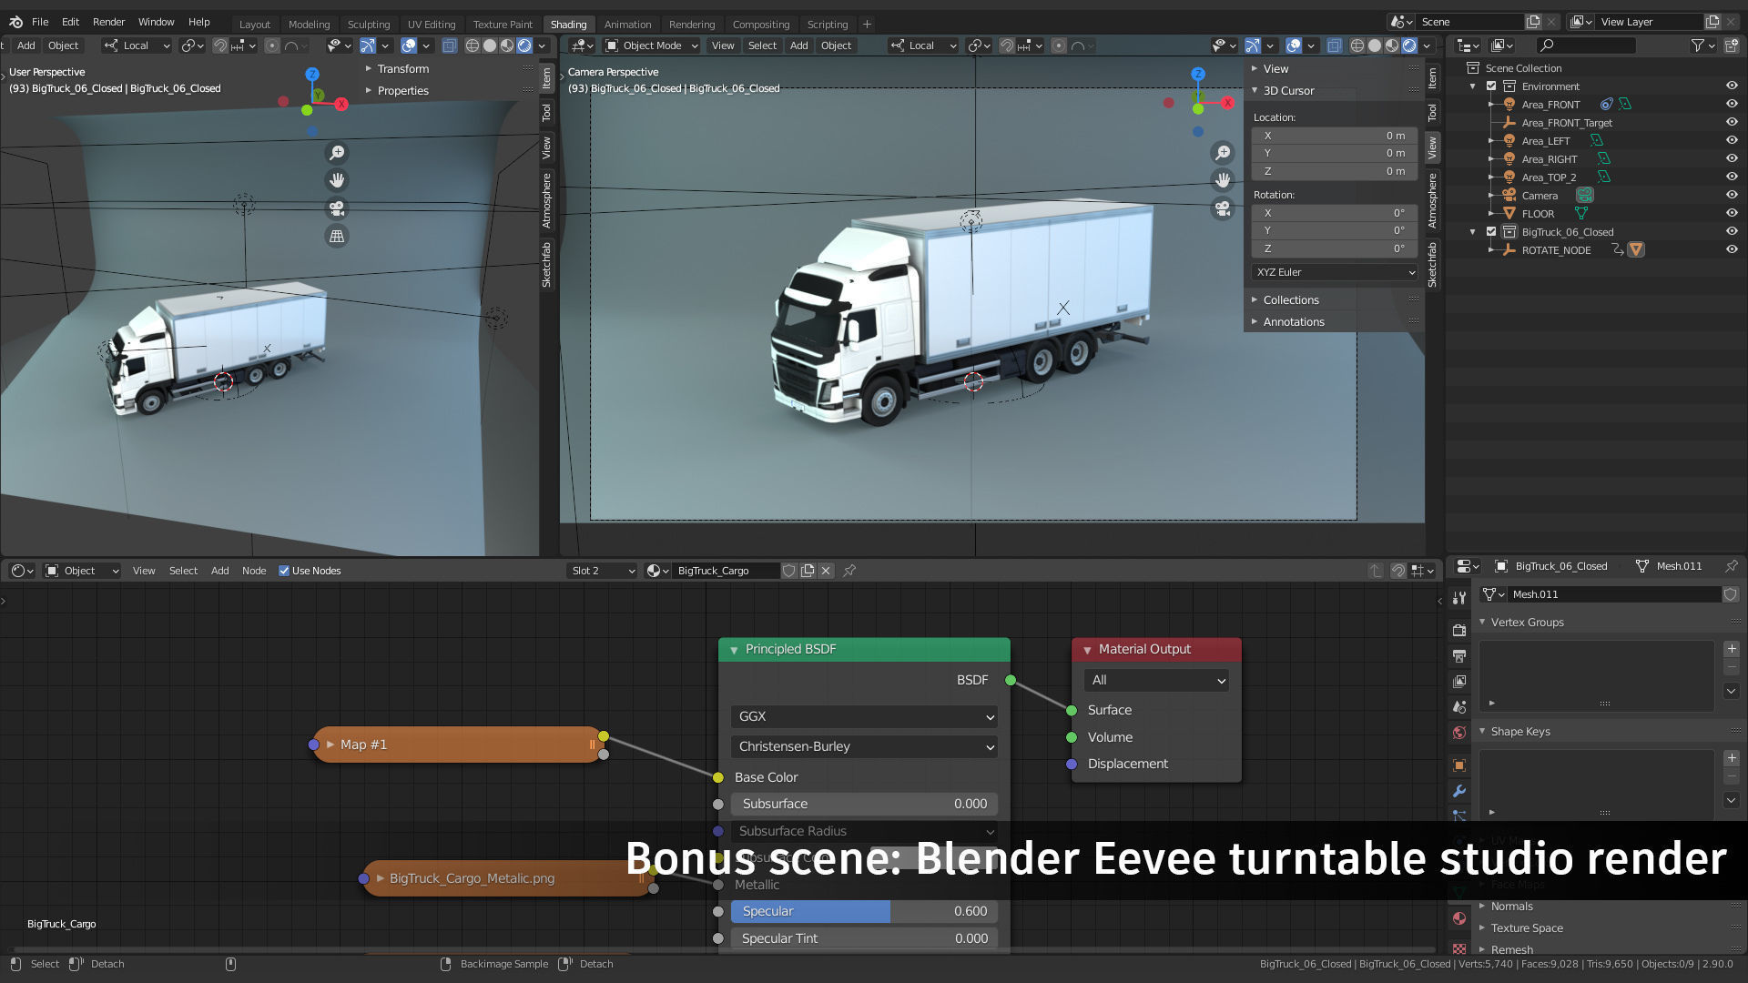Open the Render menu
The height and width of the screenshot is (983, 1748).
(x=108, y=22)
